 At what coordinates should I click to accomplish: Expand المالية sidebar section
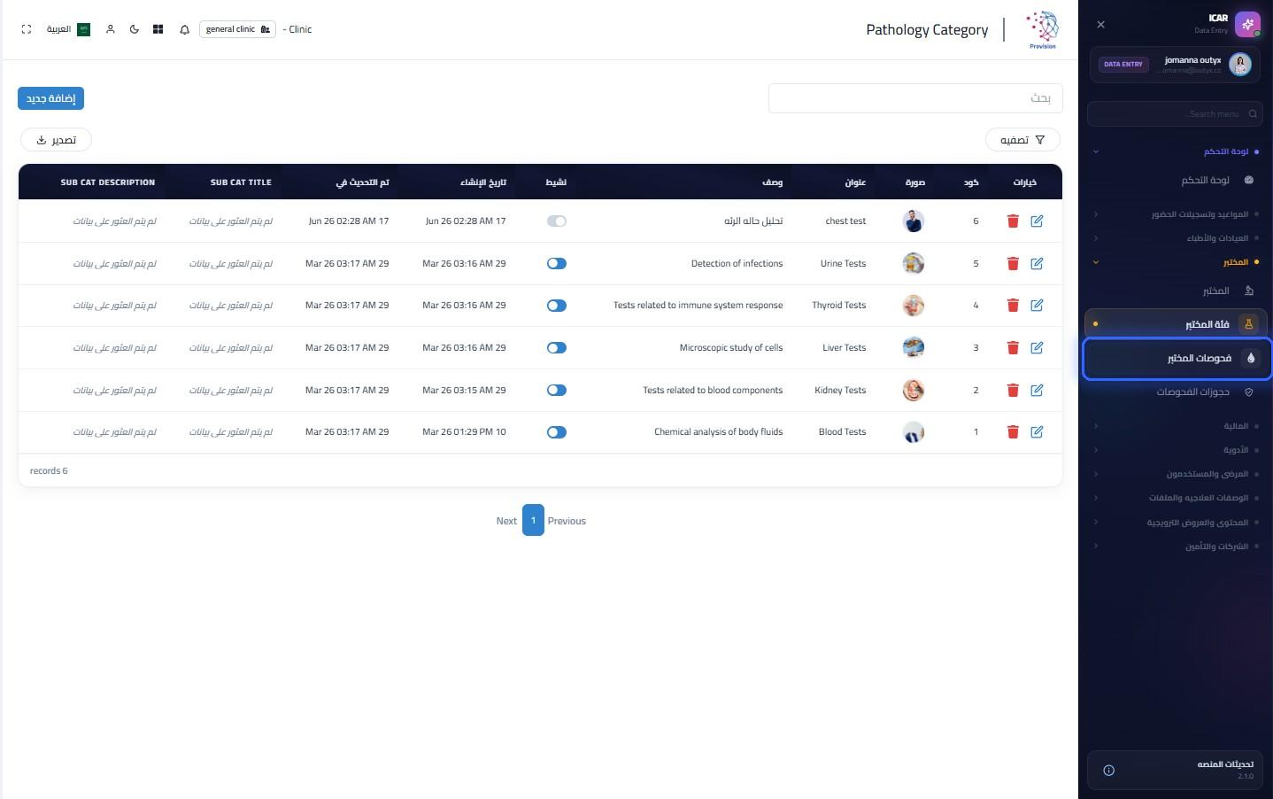(x=1176, y=426)
